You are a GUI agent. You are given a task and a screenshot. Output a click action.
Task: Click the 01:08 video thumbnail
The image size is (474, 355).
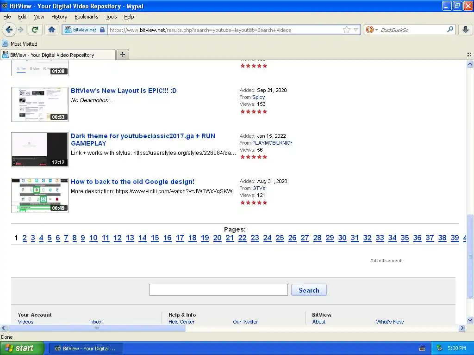pos(40,68)
